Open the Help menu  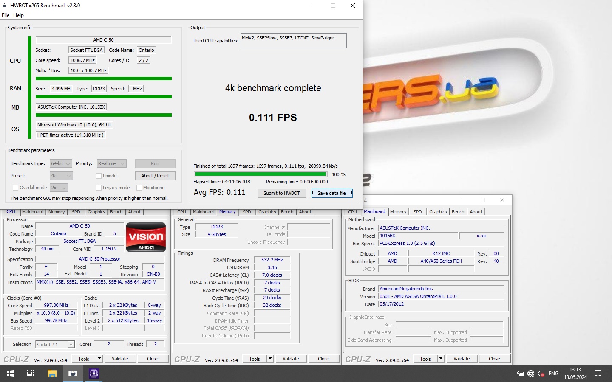click(18, 15)
